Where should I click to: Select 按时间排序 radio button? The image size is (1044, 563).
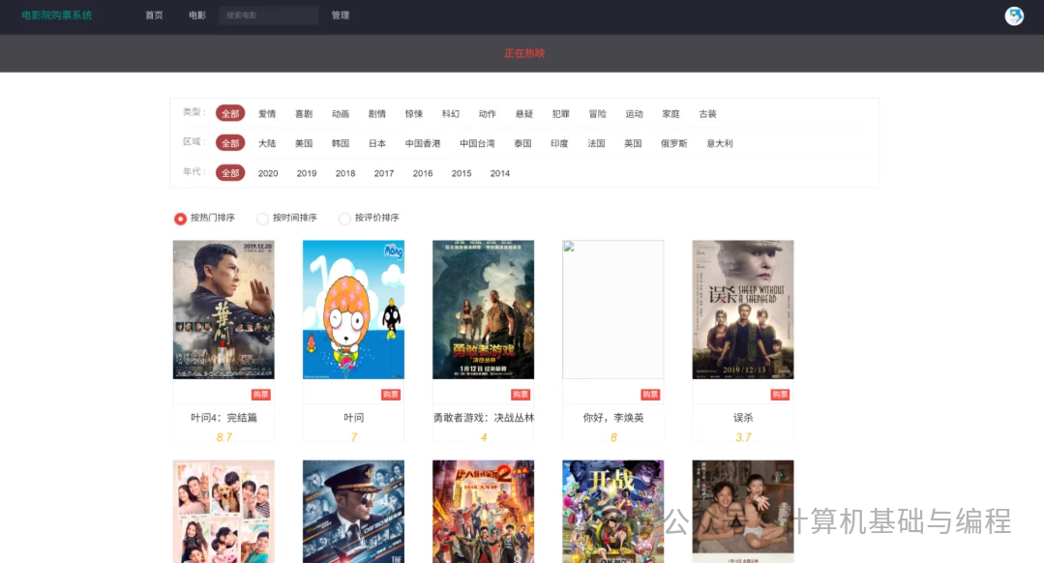(x=262, y=219)
